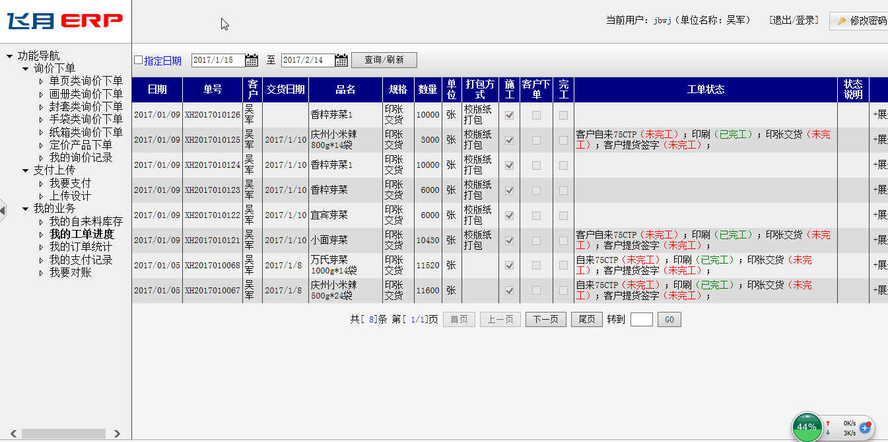Image resolution: width=888 pixels, height=442 pixels.
Task: Collapse the 询价下单 tree section
Action: (26, 69)
